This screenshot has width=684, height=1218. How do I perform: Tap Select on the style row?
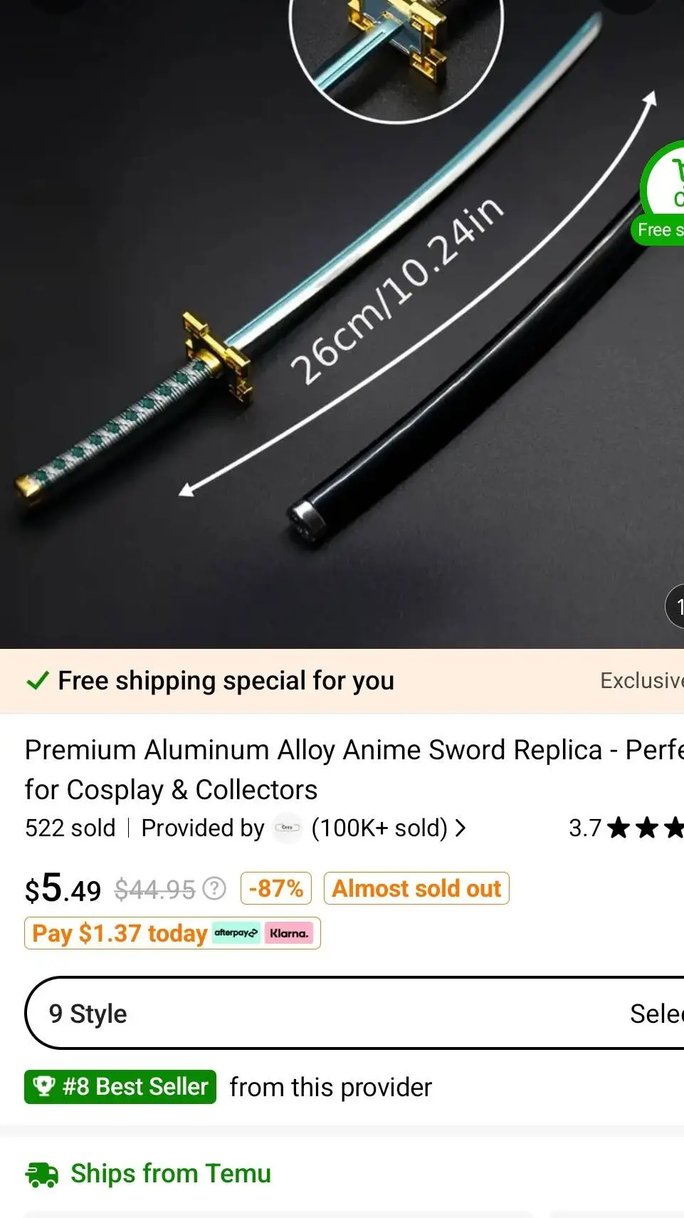tap(656, 1014)
